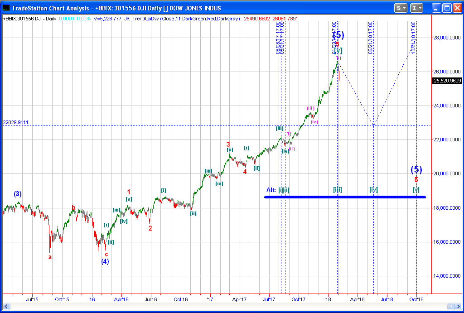
Task: Click the 14,000.0000 price axis label
Action: (447, 276)
